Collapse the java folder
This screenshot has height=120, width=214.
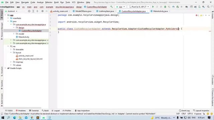pos(8,21)
